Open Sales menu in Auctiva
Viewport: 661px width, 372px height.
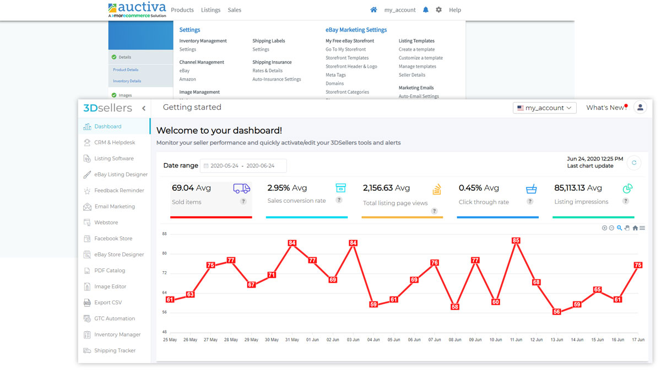235,10
